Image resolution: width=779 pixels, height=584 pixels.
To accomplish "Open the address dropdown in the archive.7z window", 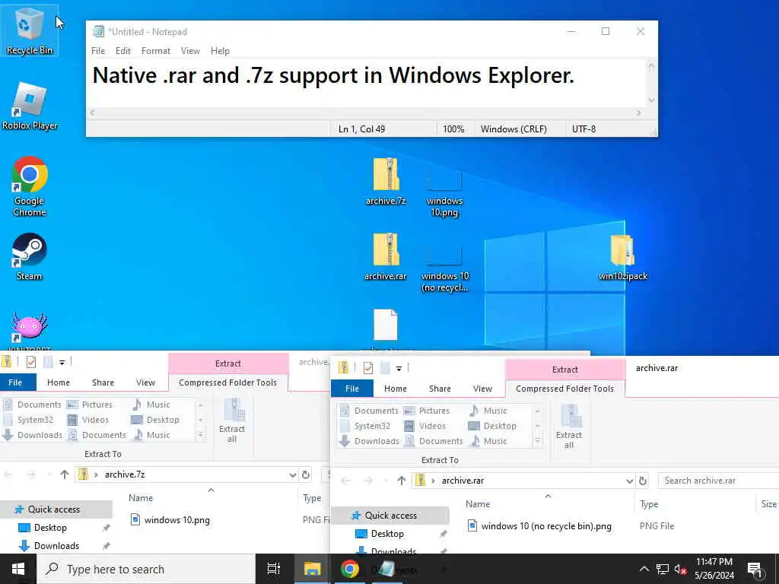I will [x=293, y=474].
